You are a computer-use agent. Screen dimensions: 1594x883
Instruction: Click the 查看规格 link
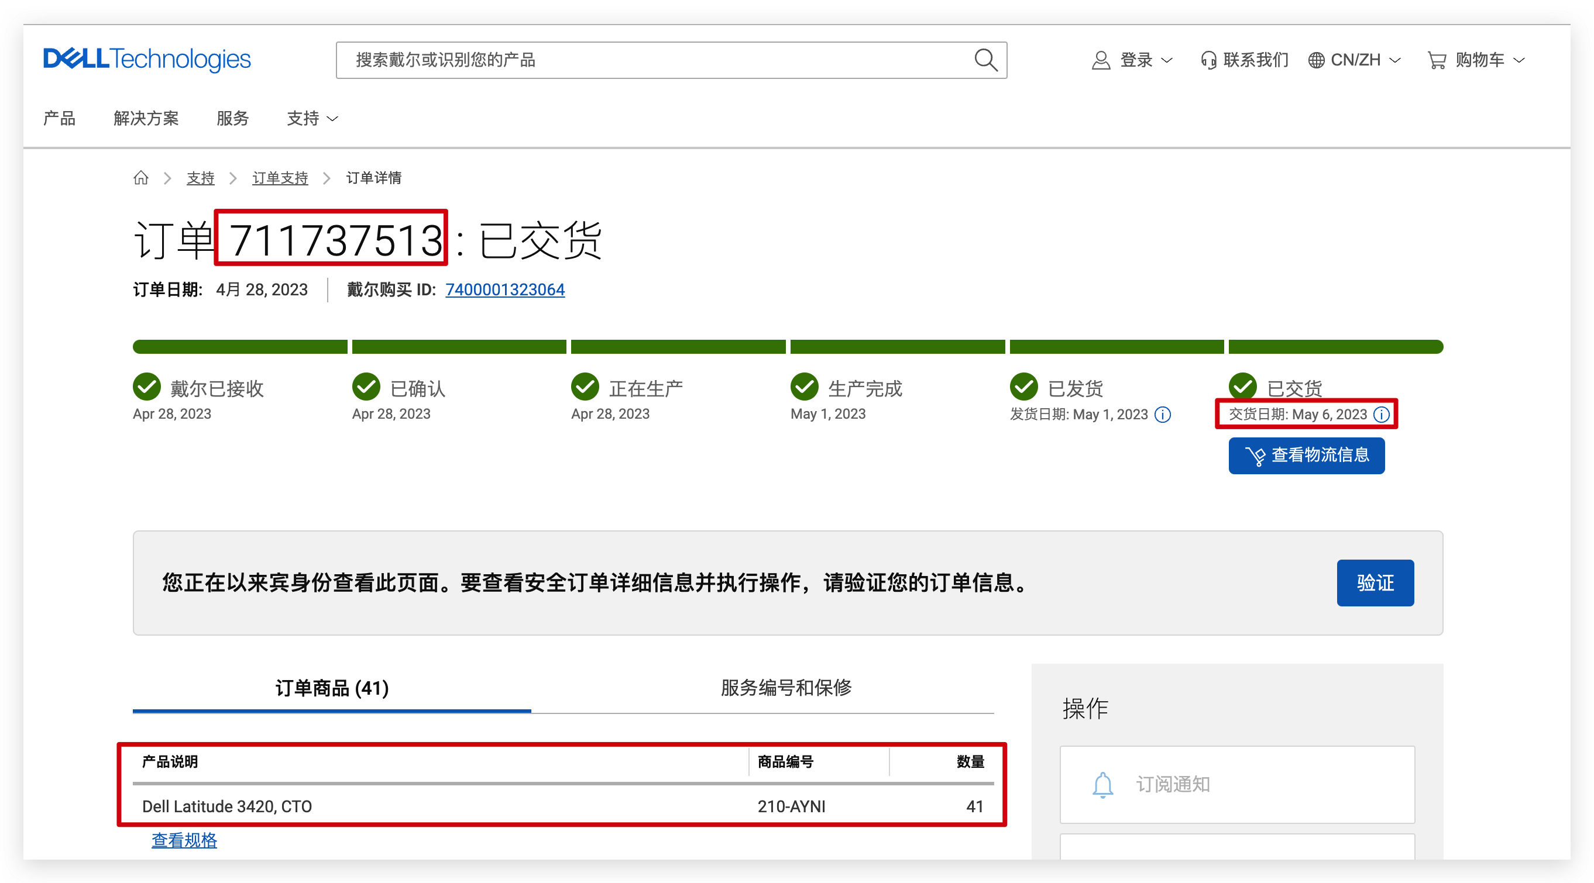184,840
